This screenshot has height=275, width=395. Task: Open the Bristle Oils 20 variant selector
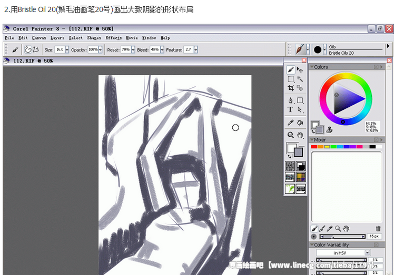click(319, 49)
